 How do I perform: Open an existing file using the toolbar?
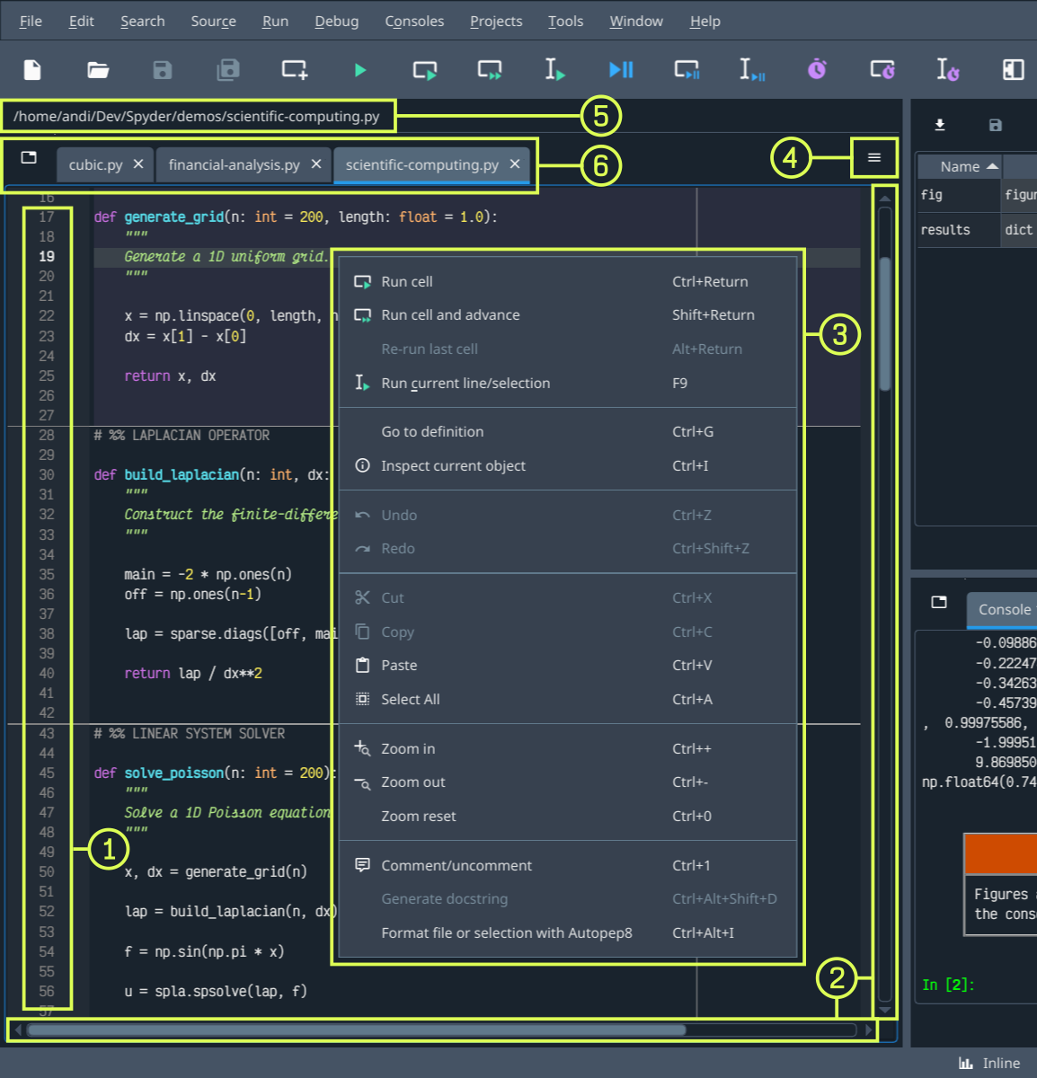click(97, 70)
